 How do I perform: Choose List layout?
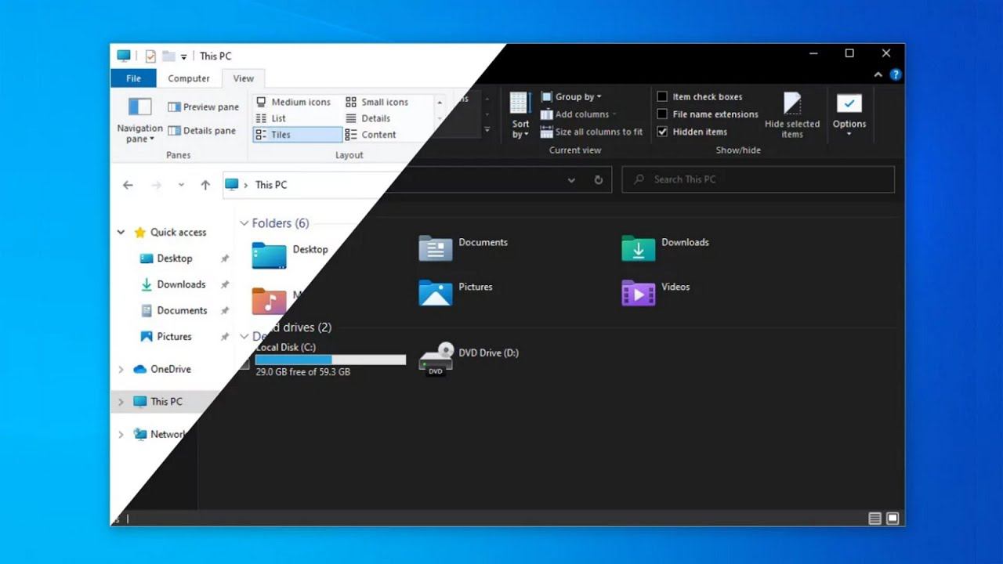pos(271,118)
